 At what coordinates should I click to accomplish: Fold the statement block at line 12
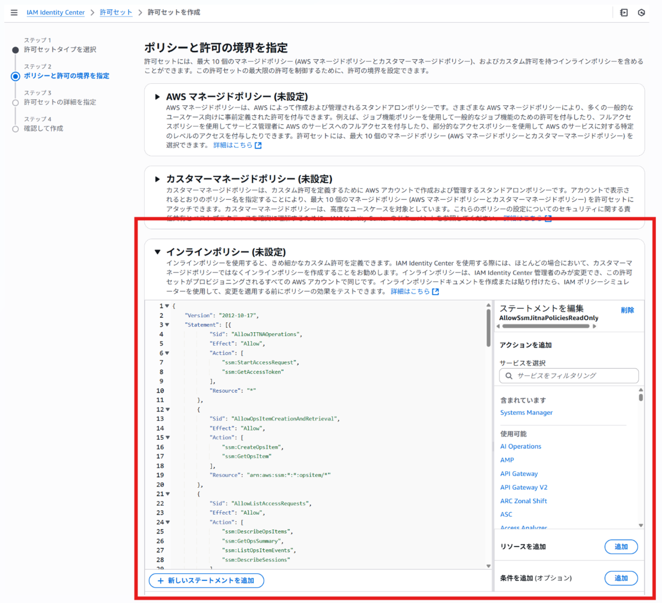pyautogui.click(x=167, y=409)
